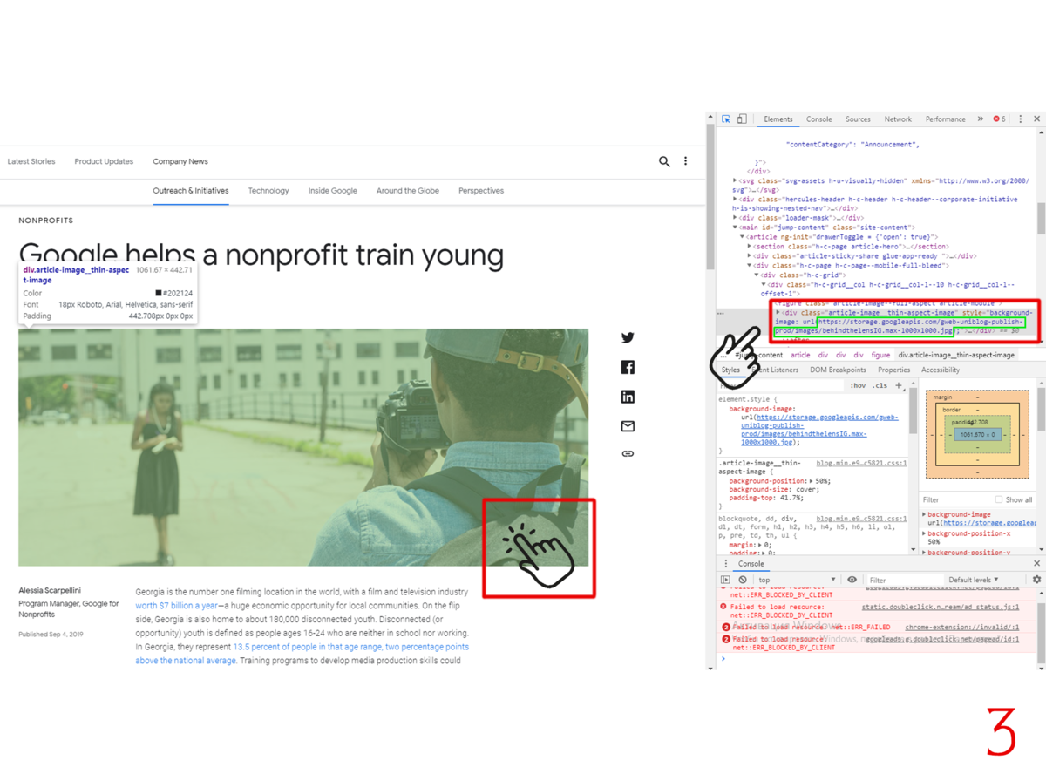Open the top JavaScript context dropdown
This screenshot has height=781, width=1046.
(x=797, y=580)
